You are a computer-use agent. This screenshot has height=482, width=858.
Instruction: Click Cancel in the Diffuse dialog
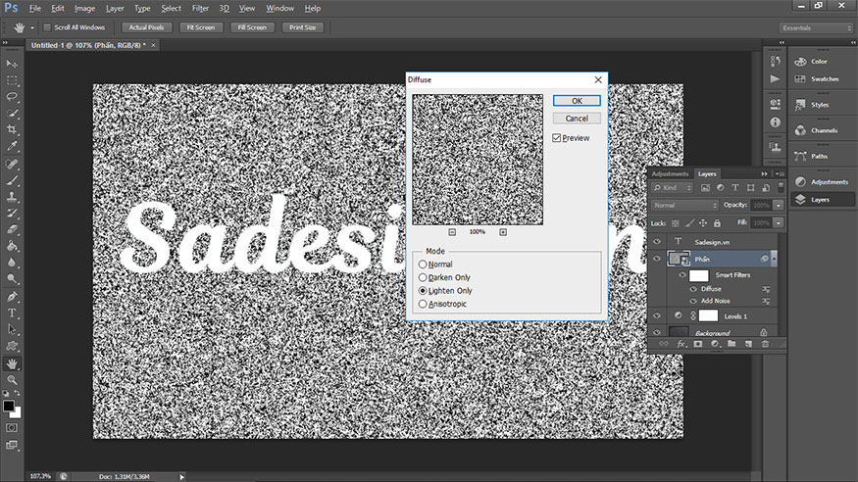point(577,118)
